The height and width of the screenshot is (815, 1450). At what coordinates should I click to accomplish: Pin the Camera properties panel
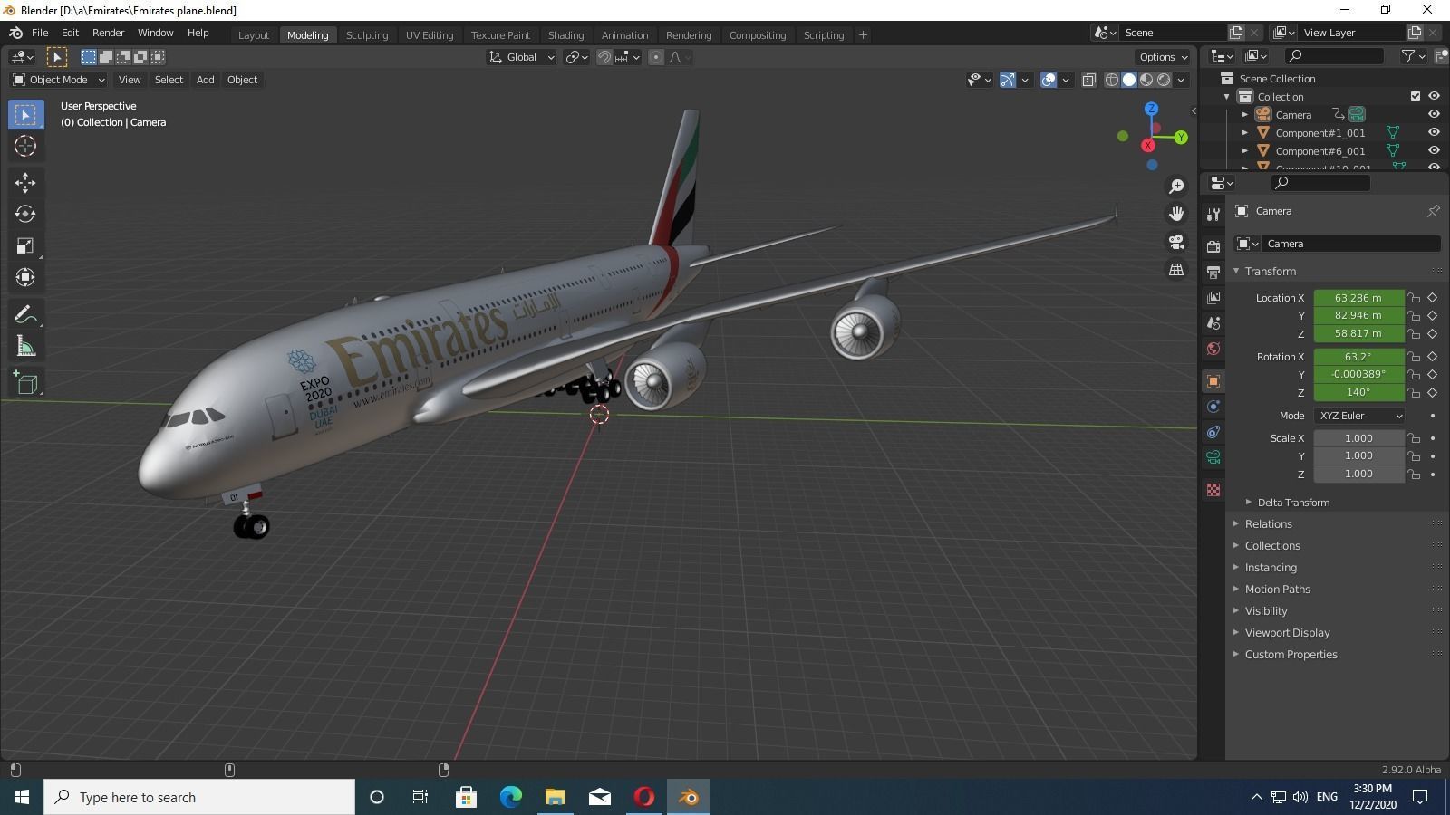click(1433, 211)
